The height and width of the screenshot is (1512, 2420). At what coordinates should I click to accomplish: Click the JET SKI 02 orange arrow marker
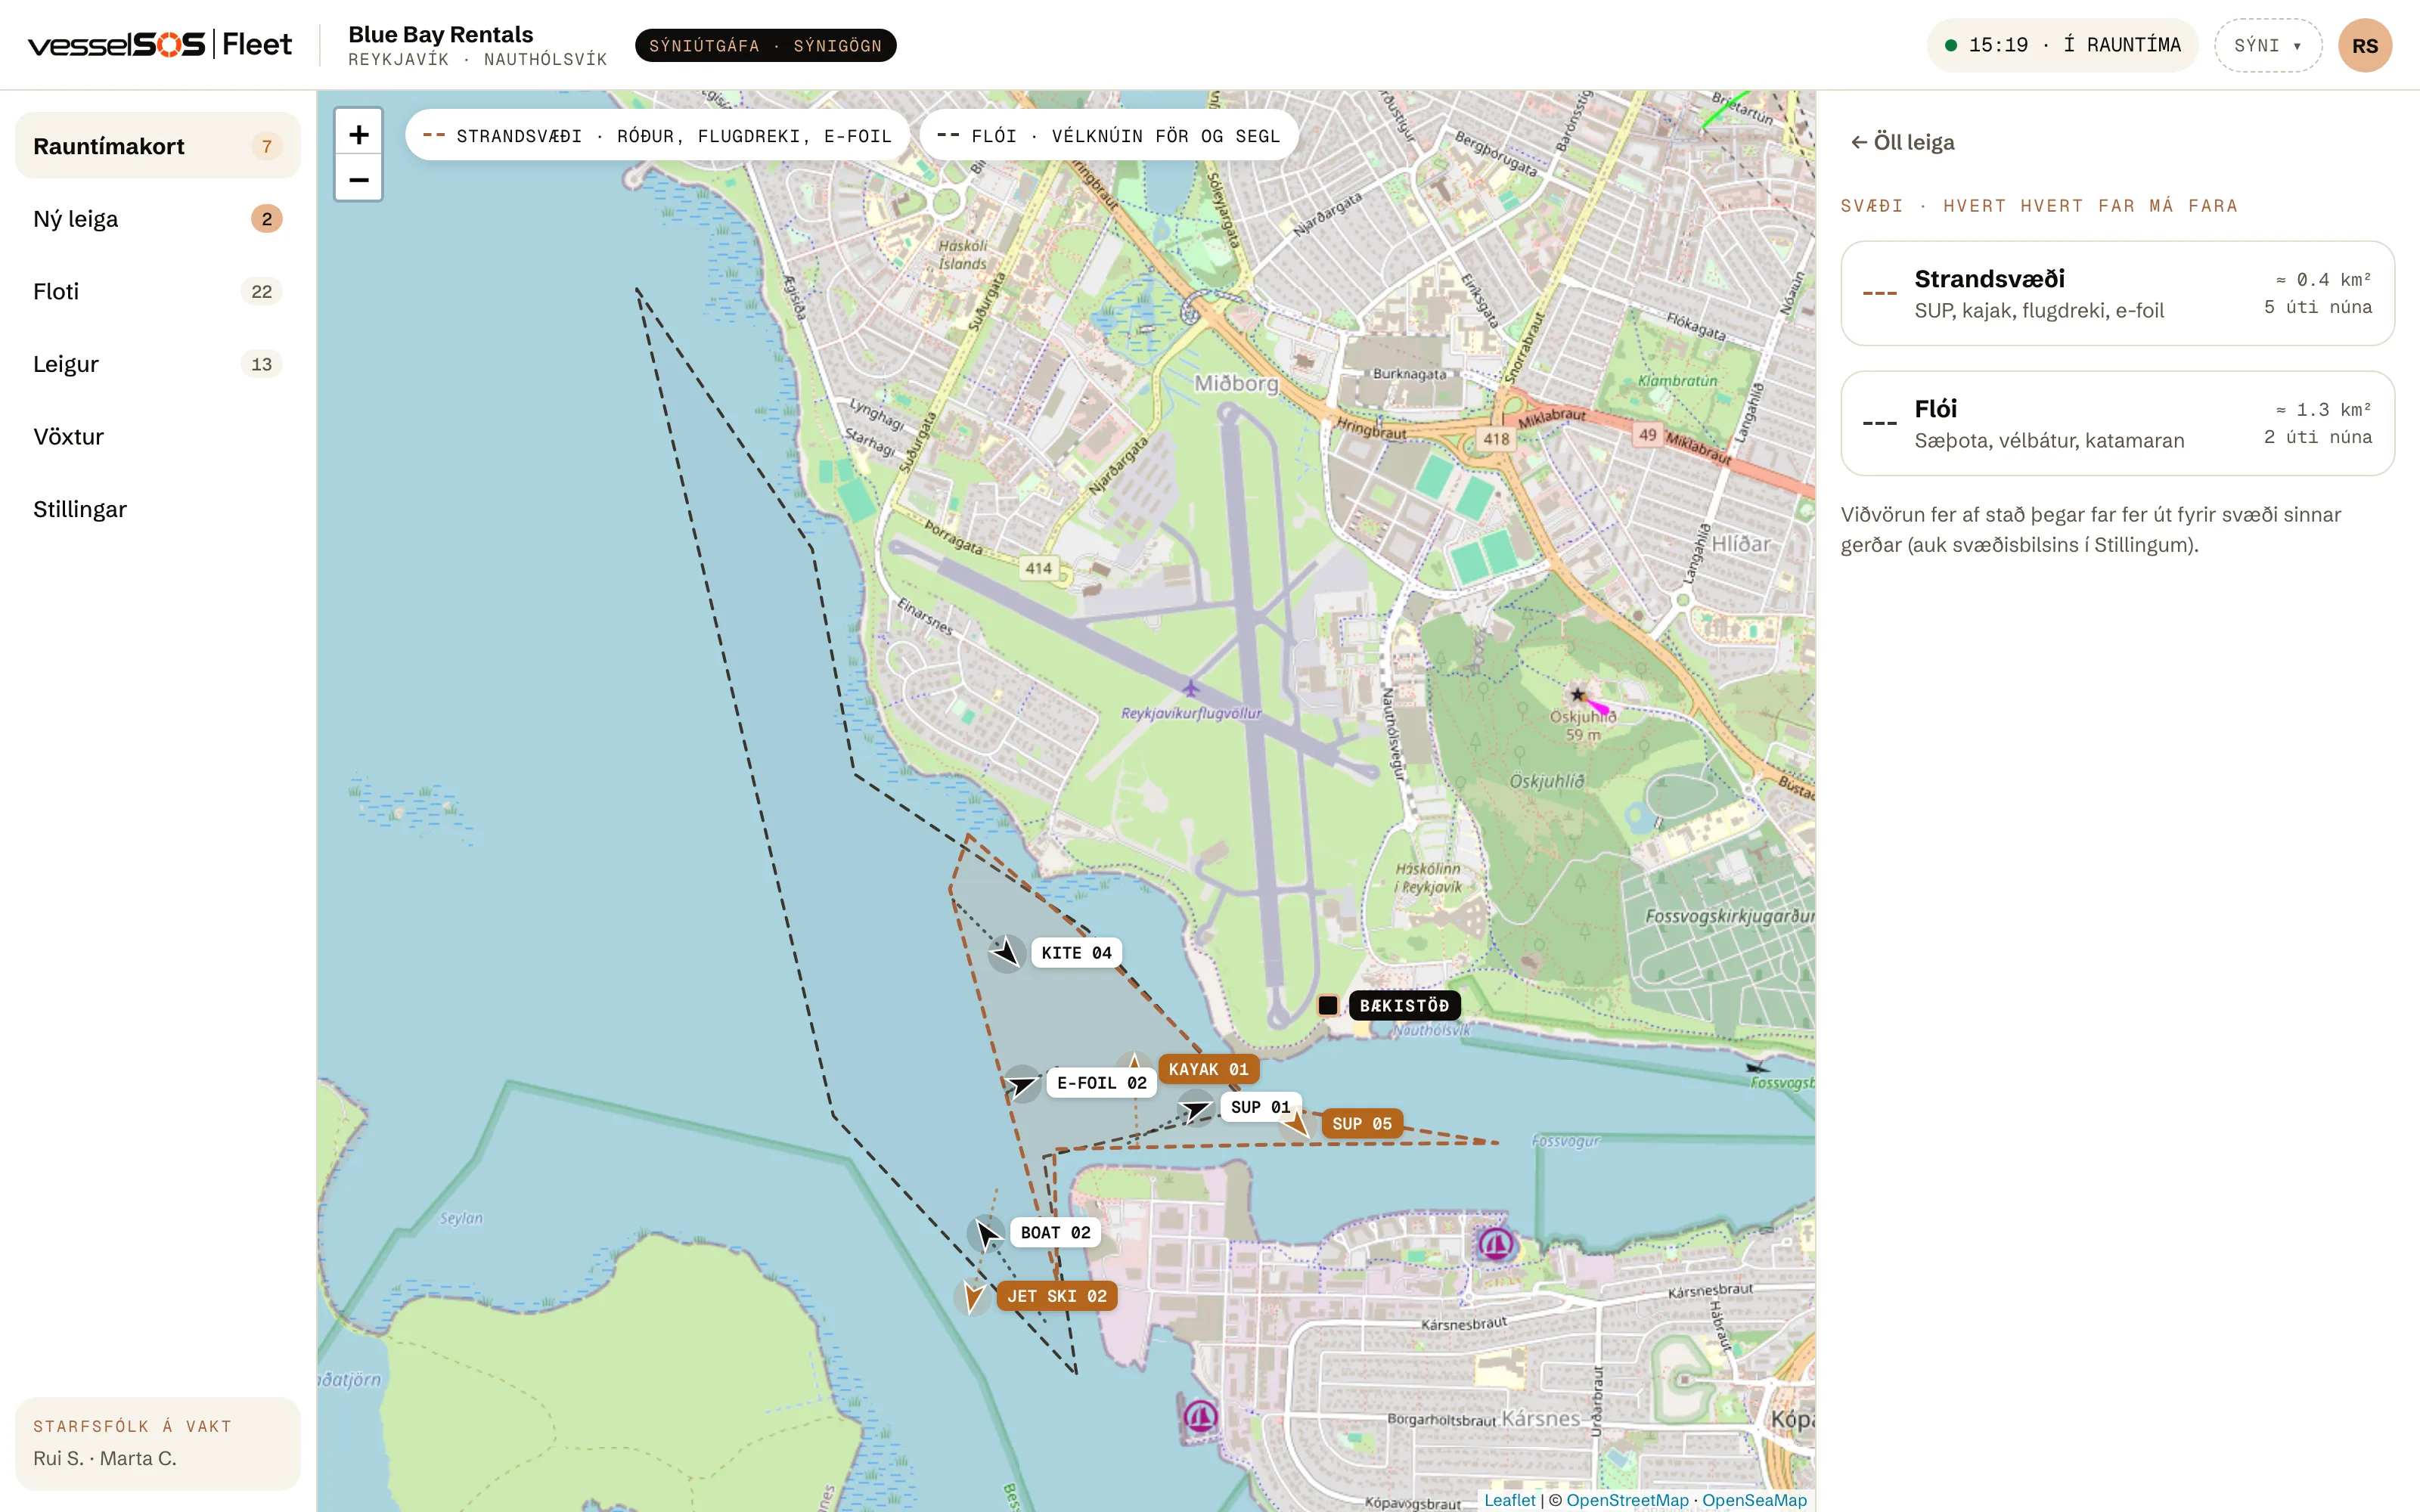point(972,1296)
